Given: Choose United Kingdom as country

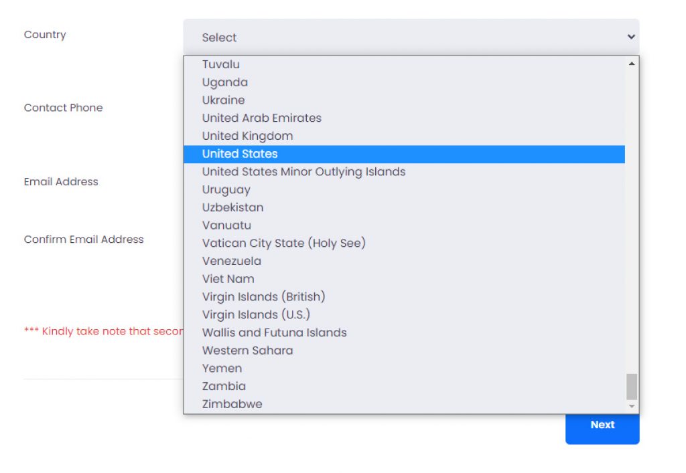Looking at the screenshot, I should (x=248, y=136).
